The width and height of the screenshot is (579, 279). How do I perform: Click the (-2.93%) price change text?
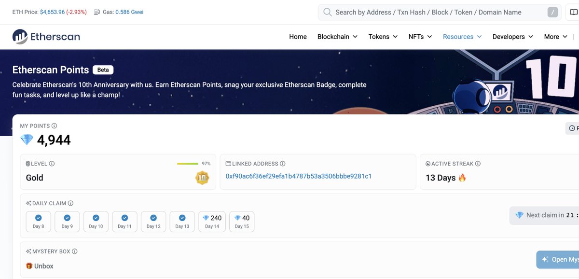coord(77,12)
